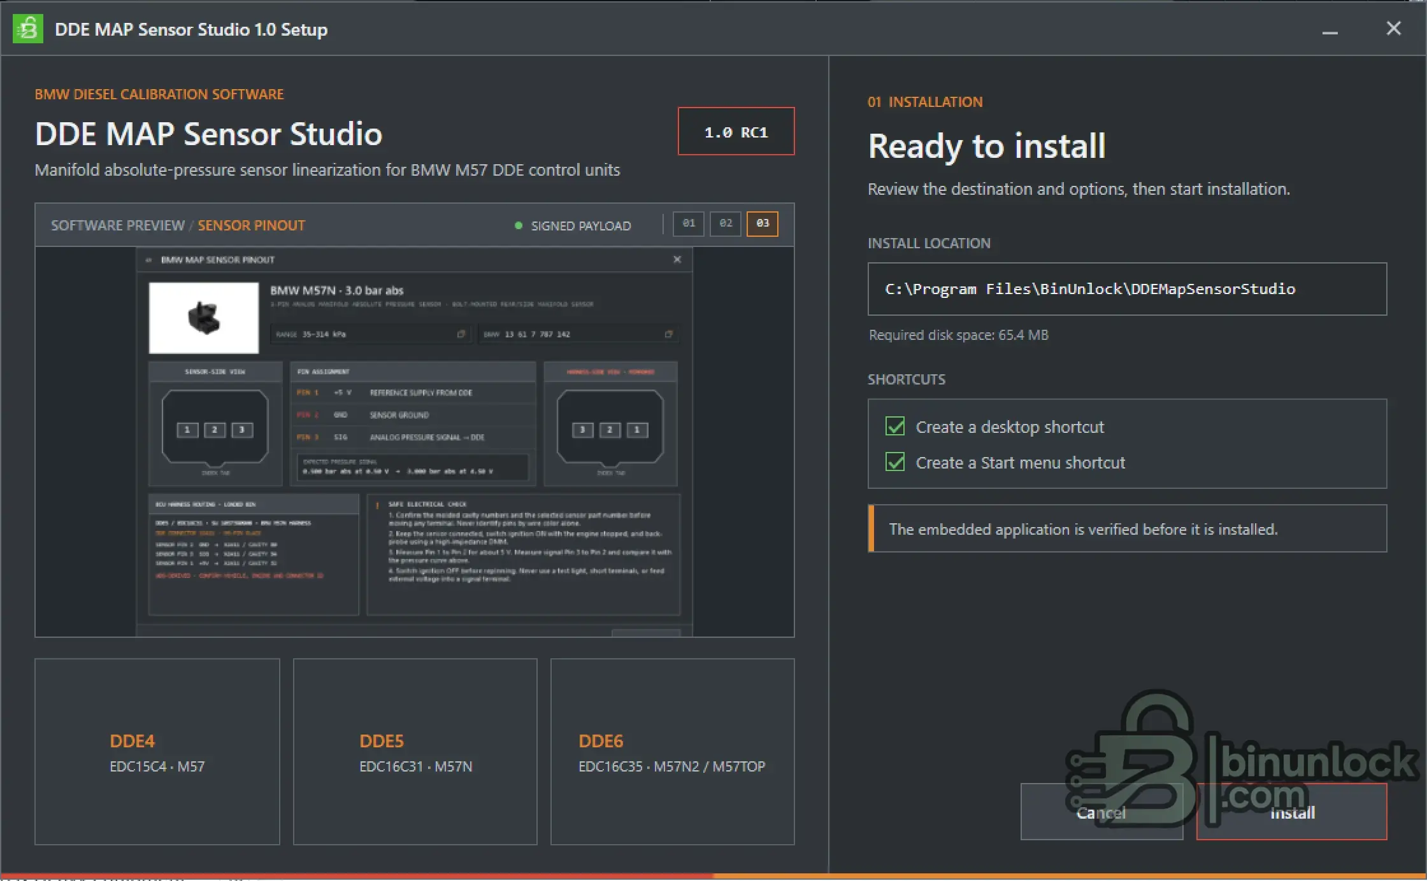Click the 1.0 RC1 version badge
Viewport: 1427px width, 881px height.
coord(736,131)
